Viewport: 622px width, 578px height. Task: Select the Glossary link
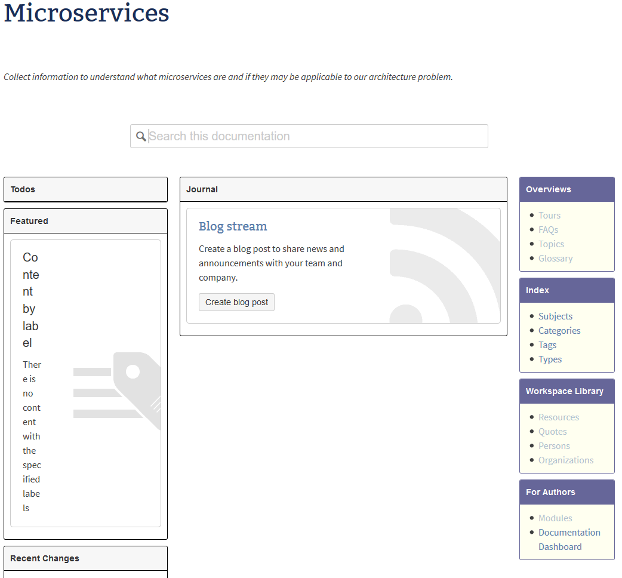click(555, 259)
